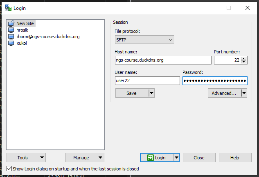Click the hrosik site monitor icon

pyautogui.click(x=11, y=30)
